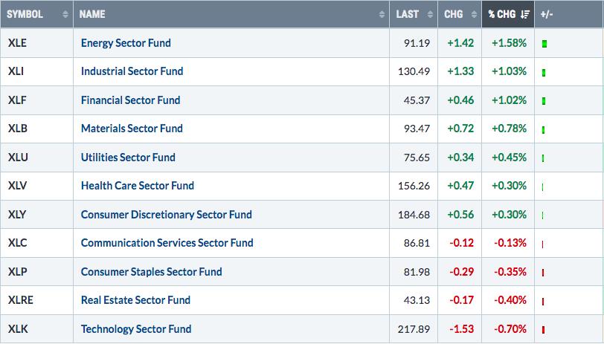This screenshot has width=604, height=344.
Task: Open Consumer Discretionary Sector Fund link
Action: pyautogui.click(x=167, y=214)
